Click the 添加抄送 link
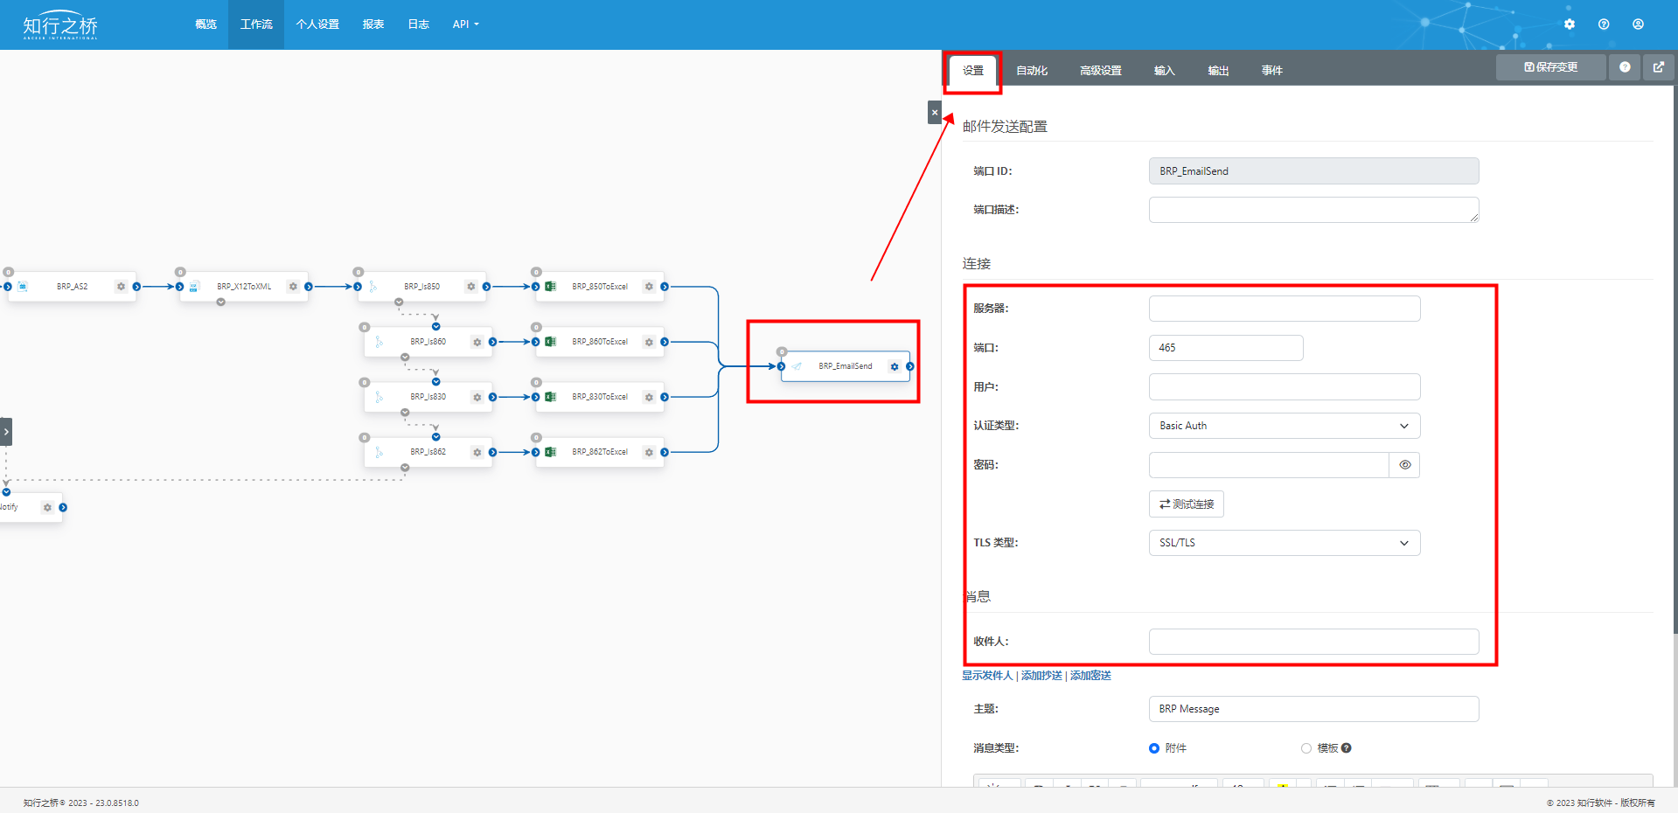Screen dimensions: 1678x813 coord(1041,676)
